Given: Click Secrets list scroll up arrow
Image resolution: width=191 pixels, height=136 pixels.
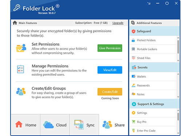Looking at the screenshot, I should 178,74.
